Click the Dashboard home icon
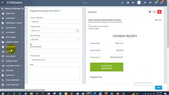This screenshot has height=95, width=169. pyautogui.click(x=3, y=18)
